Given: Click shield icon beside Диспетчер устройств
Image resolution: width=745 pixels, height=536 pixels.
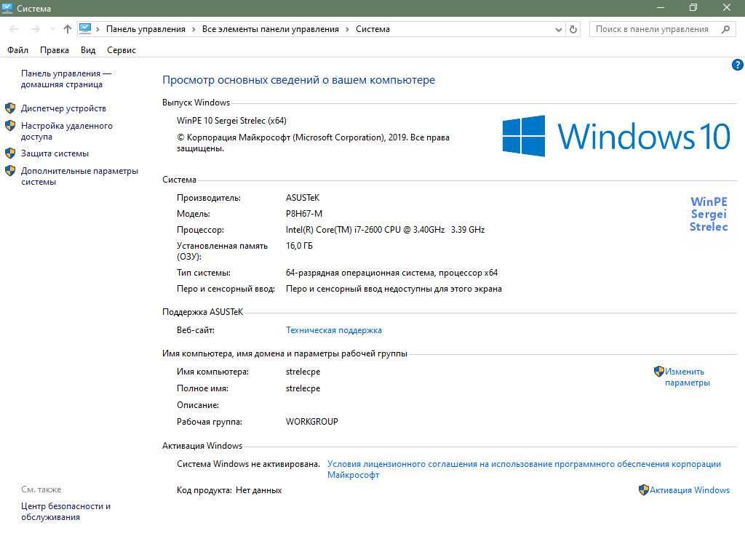Looking at the screenshot, I should click(10, 108).
